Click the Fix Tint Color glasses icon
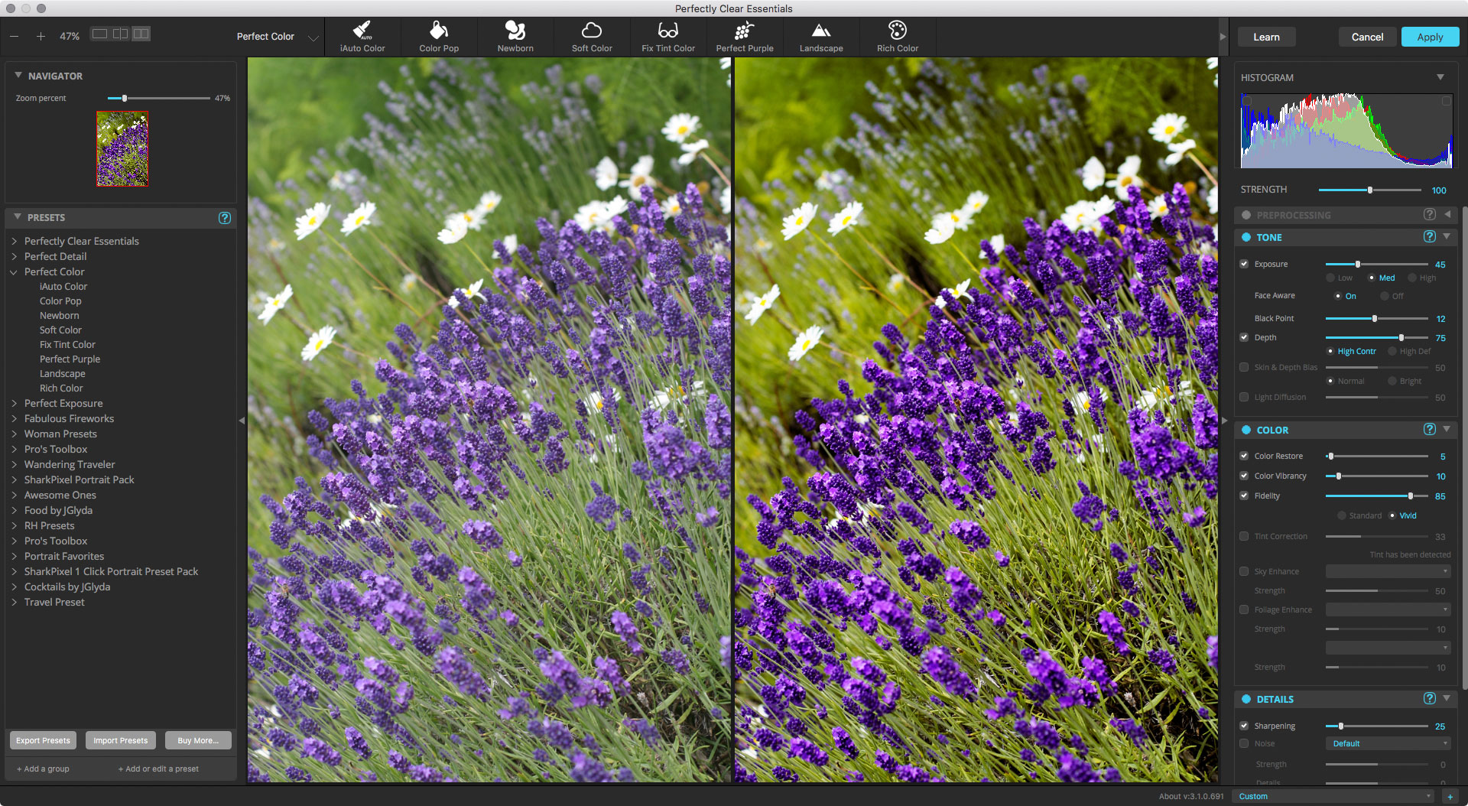The width and height of the screenshot is (1468, 806). 667,36
